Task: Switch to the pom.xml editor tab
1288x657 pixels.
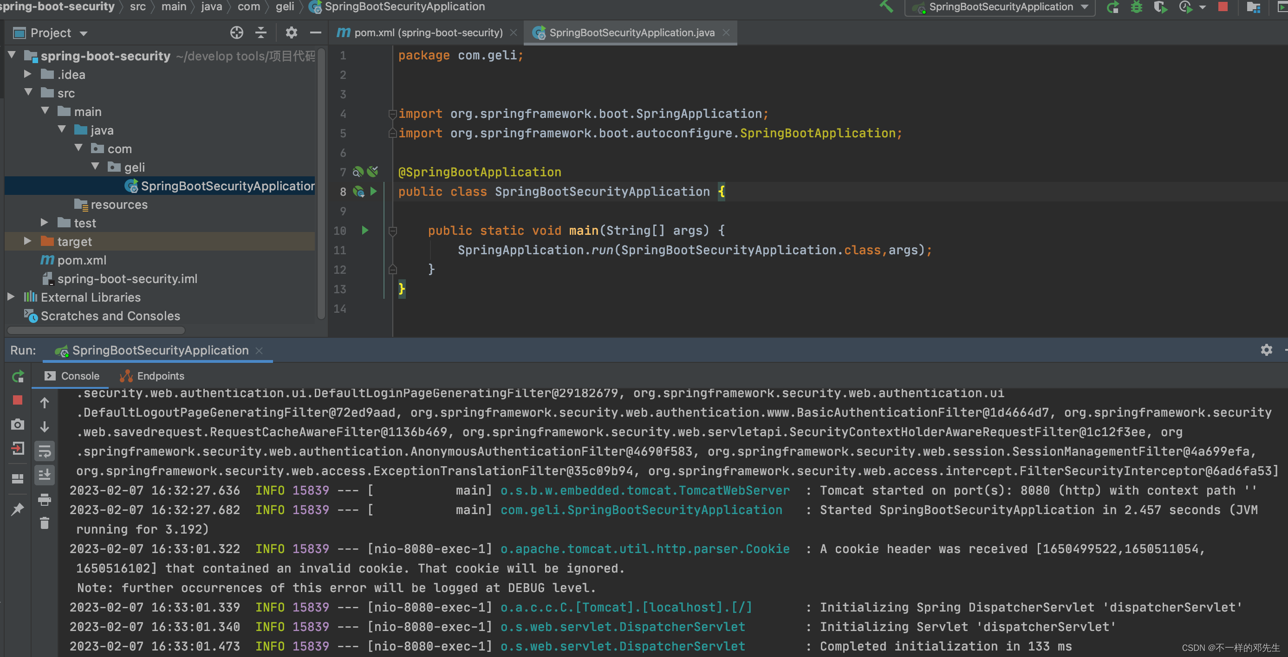Action: (428, 32)
